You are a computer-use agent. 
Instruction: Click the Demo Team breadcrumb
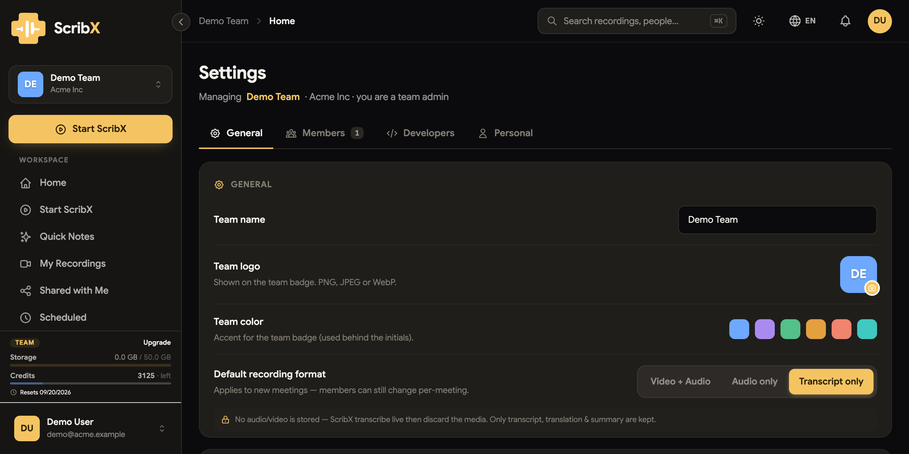tap(224, 21)
